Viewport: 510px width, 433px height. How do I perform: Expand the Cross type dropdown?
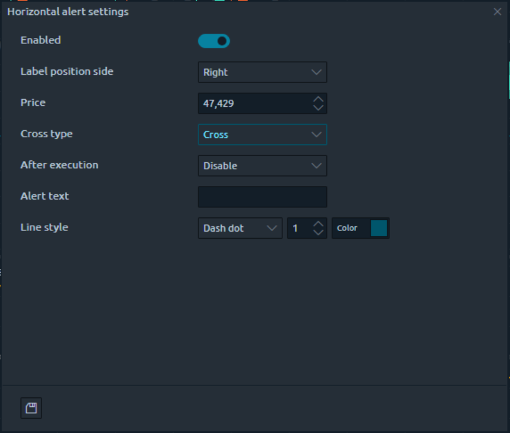pos(262,135)
